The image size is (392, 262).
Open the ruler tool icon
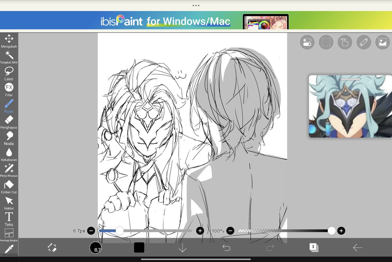click(364, 42)
